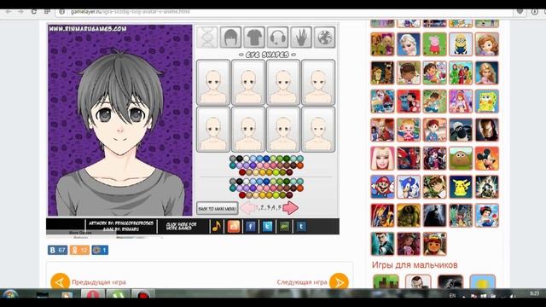Pick black swatch in lower color palette
The height and width of the screenshot is (307, 546).
[240, 182]
